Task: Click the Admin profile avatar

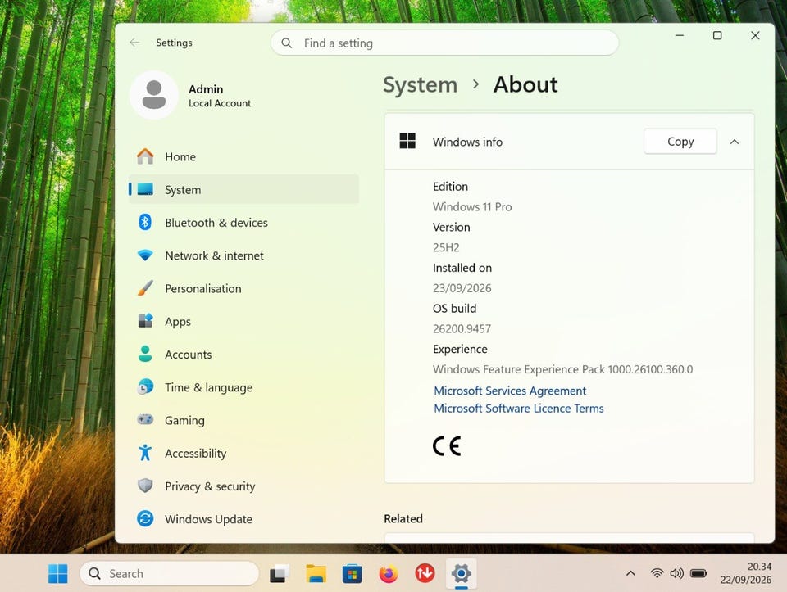Action: (154, 95)
